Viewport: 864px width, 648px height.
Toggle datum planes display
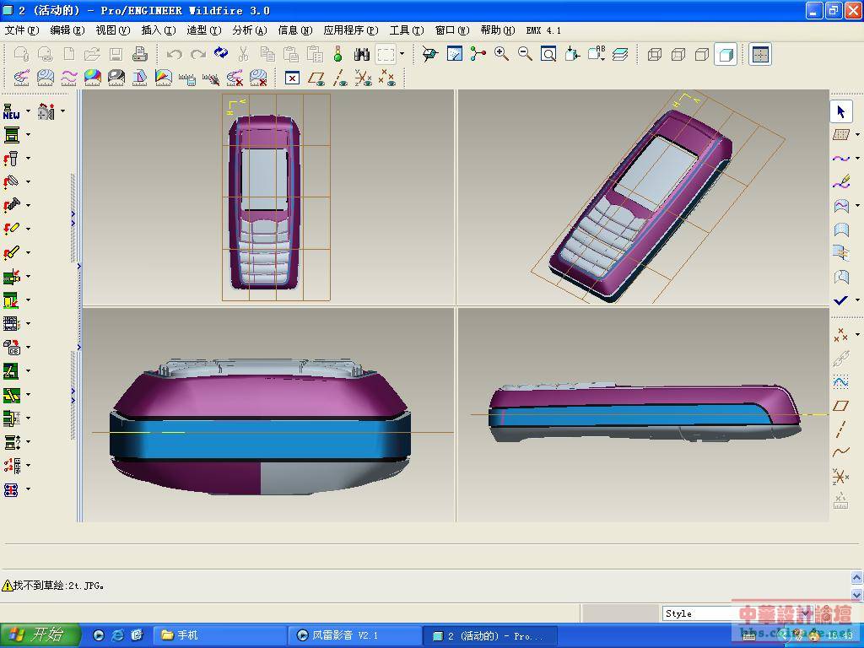316,78
